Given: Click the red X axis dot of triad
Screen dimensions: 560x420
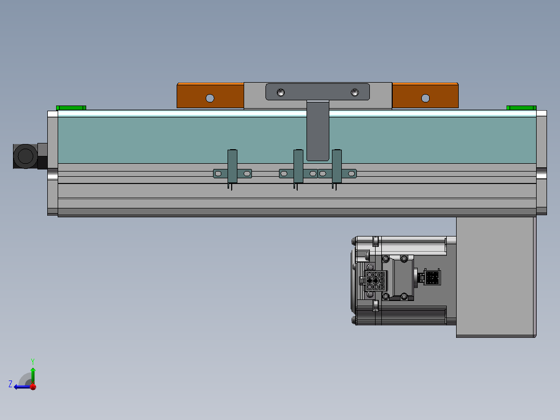Looking at the screenshot, I should point(33,387).
